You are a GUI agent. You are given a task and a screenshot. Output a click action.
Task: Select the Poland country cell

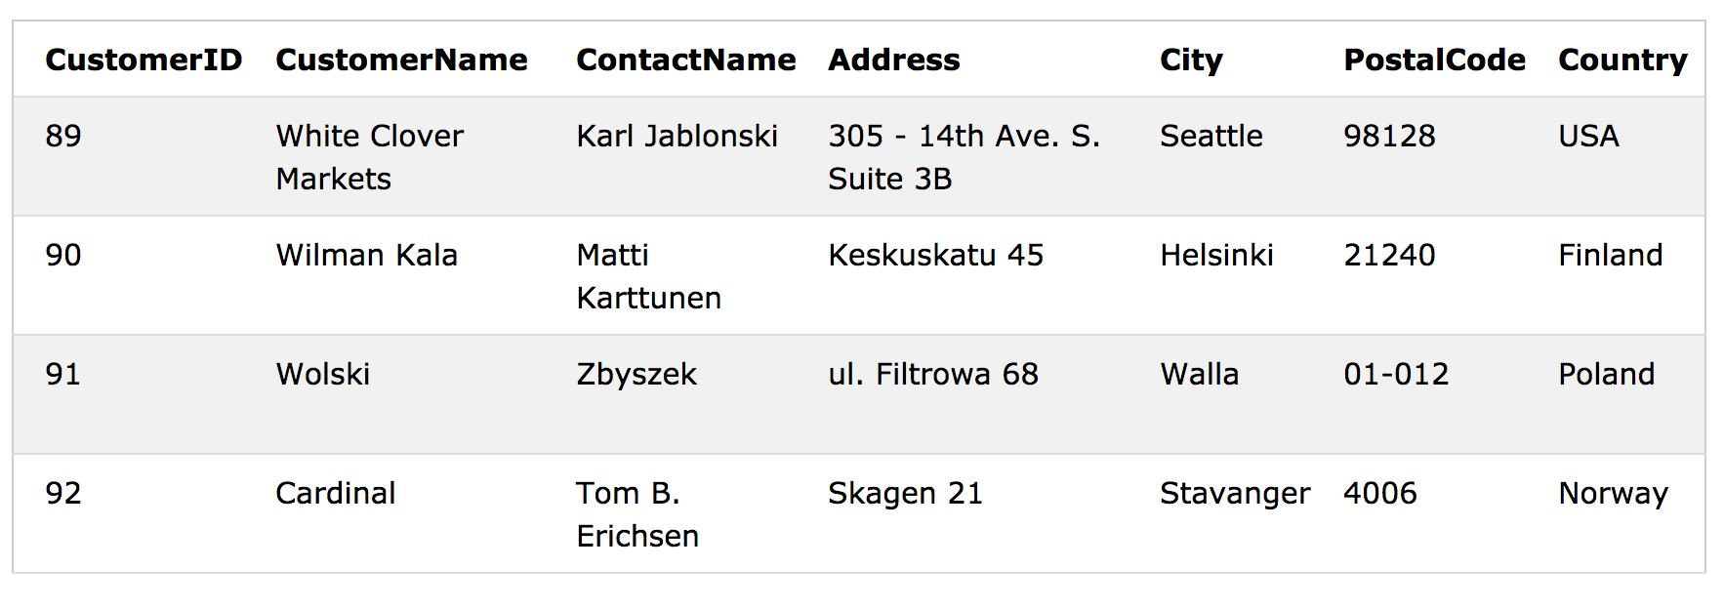[x=1606, y=374]
